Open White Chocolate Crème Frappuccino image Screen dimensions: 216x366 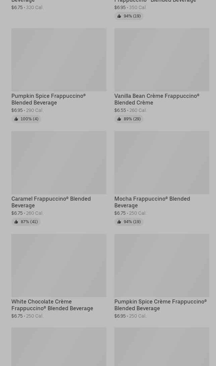click(59, 266)
